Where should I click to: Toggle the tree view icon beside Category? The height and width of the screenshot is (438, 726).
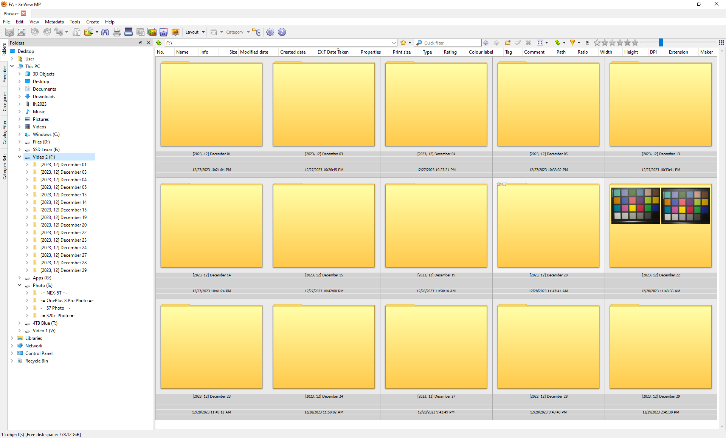[256, 32]
